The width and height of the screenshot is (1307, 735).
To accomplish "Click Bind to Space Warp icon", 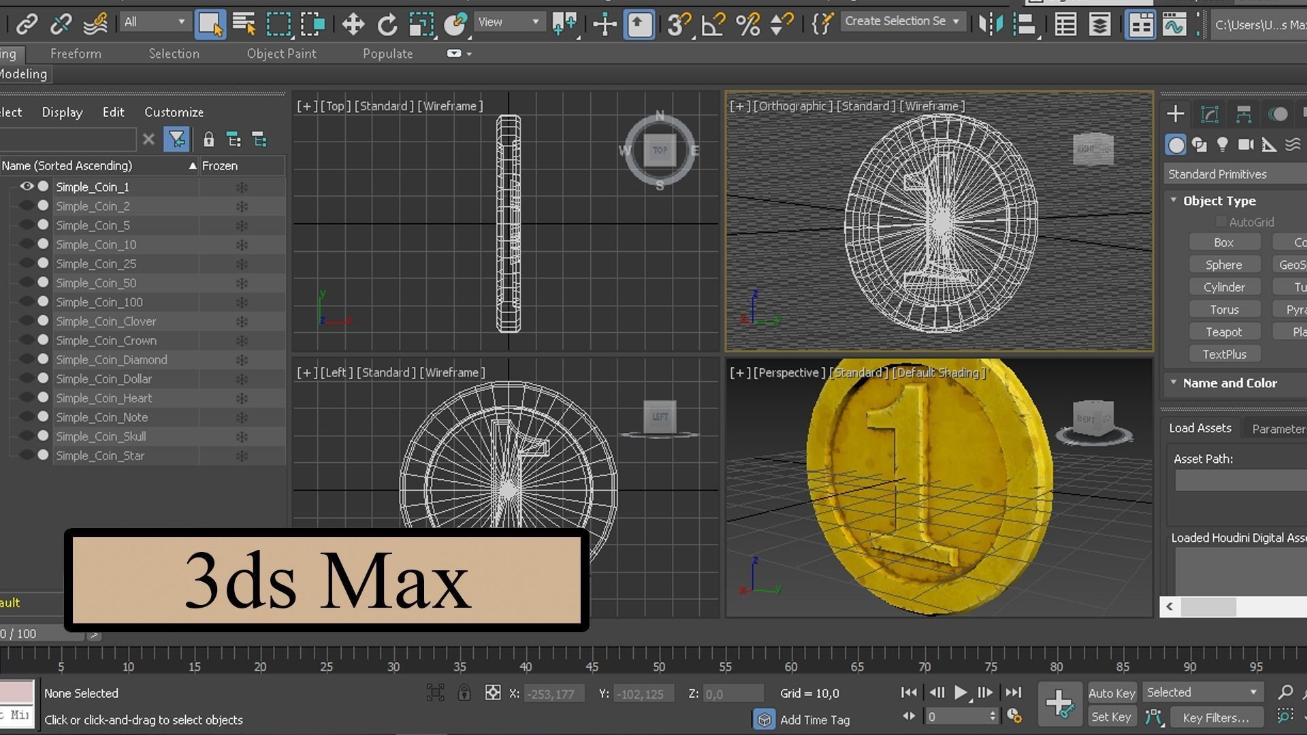I will click(95, 24).
